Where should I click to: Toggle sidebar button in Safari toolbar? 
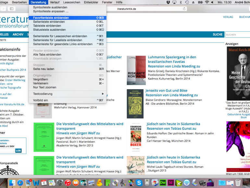12,9
